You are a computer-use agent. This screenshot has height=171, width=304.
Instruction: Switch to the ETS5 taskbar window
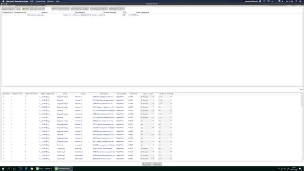coord(44,169)
